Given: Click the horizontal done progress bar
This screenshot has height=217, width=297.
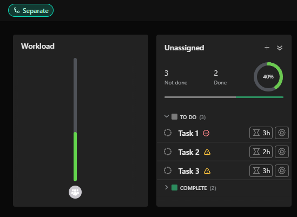Looking at the screenshot, I should 224,97.
